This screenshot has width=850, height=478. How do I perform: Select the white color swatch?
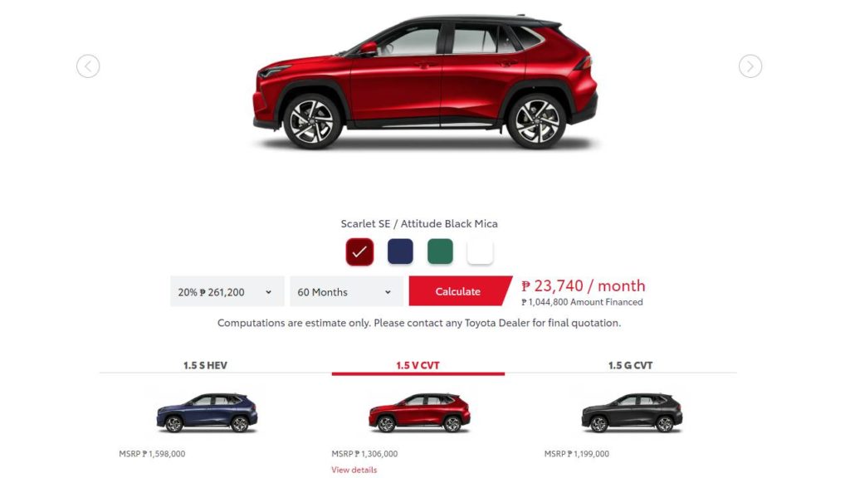[480, 251]
